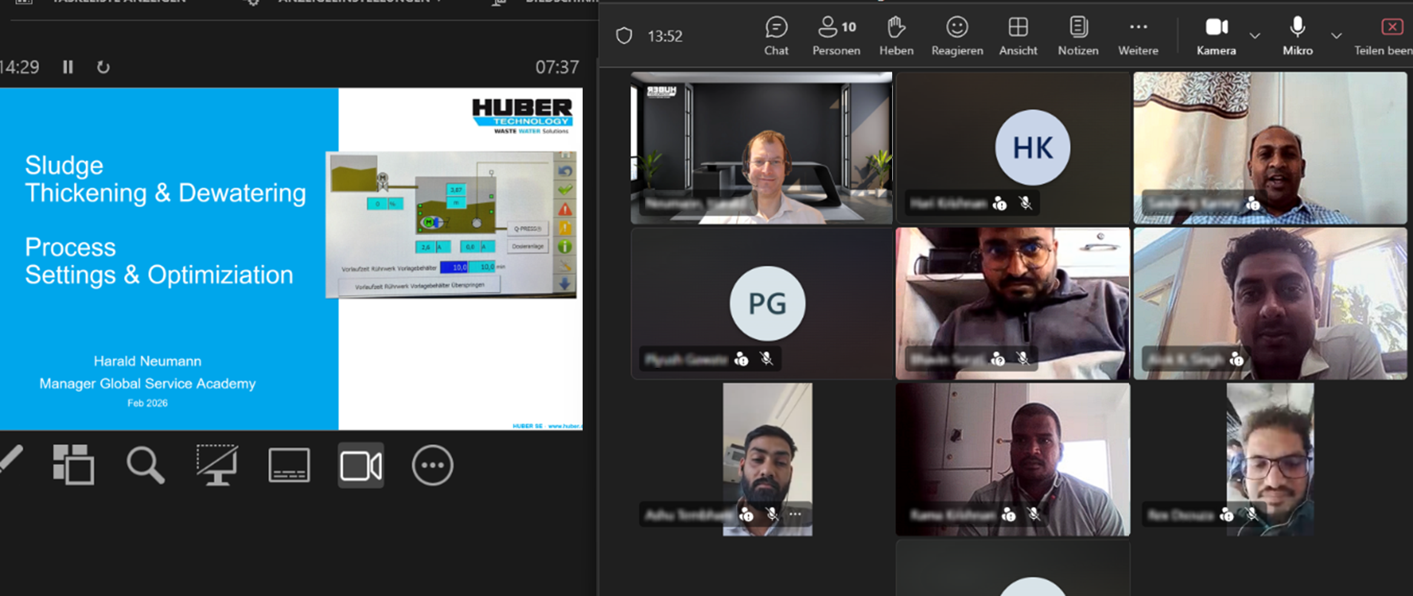The height and width of the screenshot is (596, 1413).
Task: Select the PG participant avatar
Action: point(767,303)
